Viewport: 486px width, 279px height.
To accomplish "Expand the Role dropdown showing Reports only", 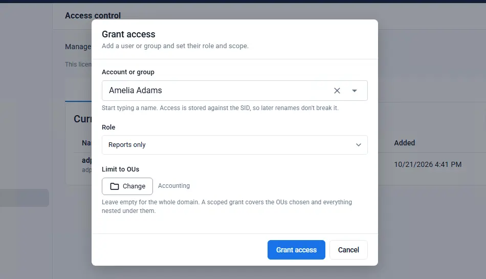I will pyautogui.click(x=235, y=145).
